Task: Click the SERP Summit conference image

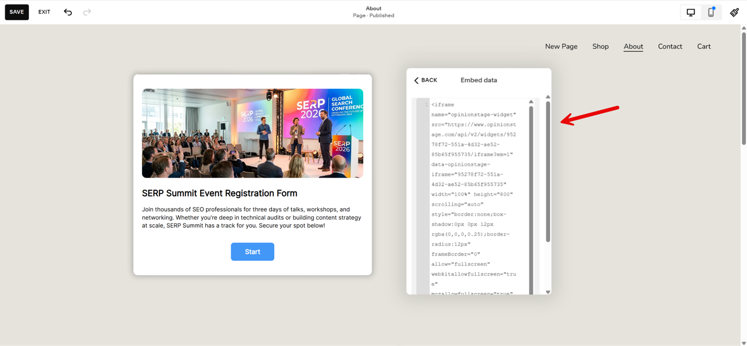Action: pyautogui.click(x=252, y=133)
